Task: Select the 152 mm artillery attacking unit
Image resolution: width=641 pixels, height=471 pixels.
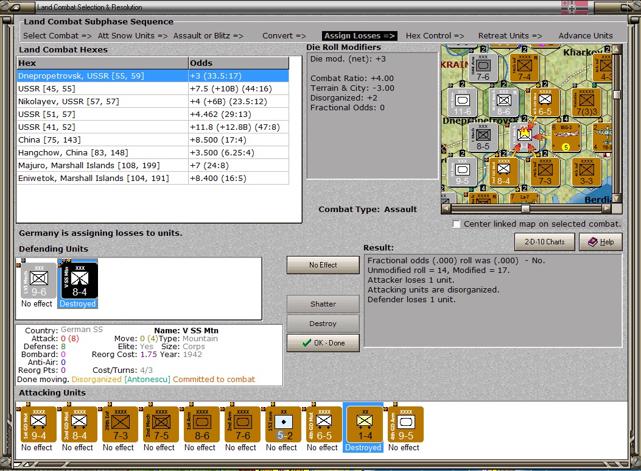Action: [282, 425]
